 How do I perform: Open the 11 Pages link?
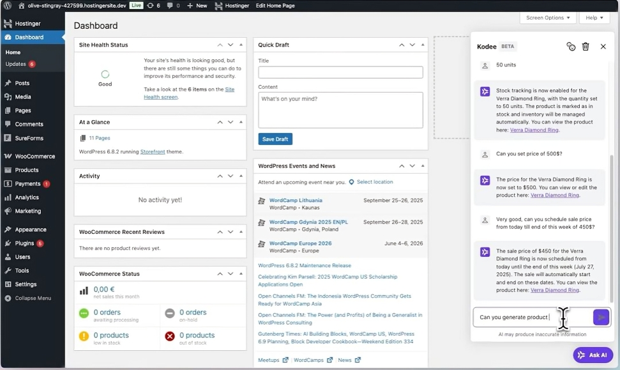100,138
